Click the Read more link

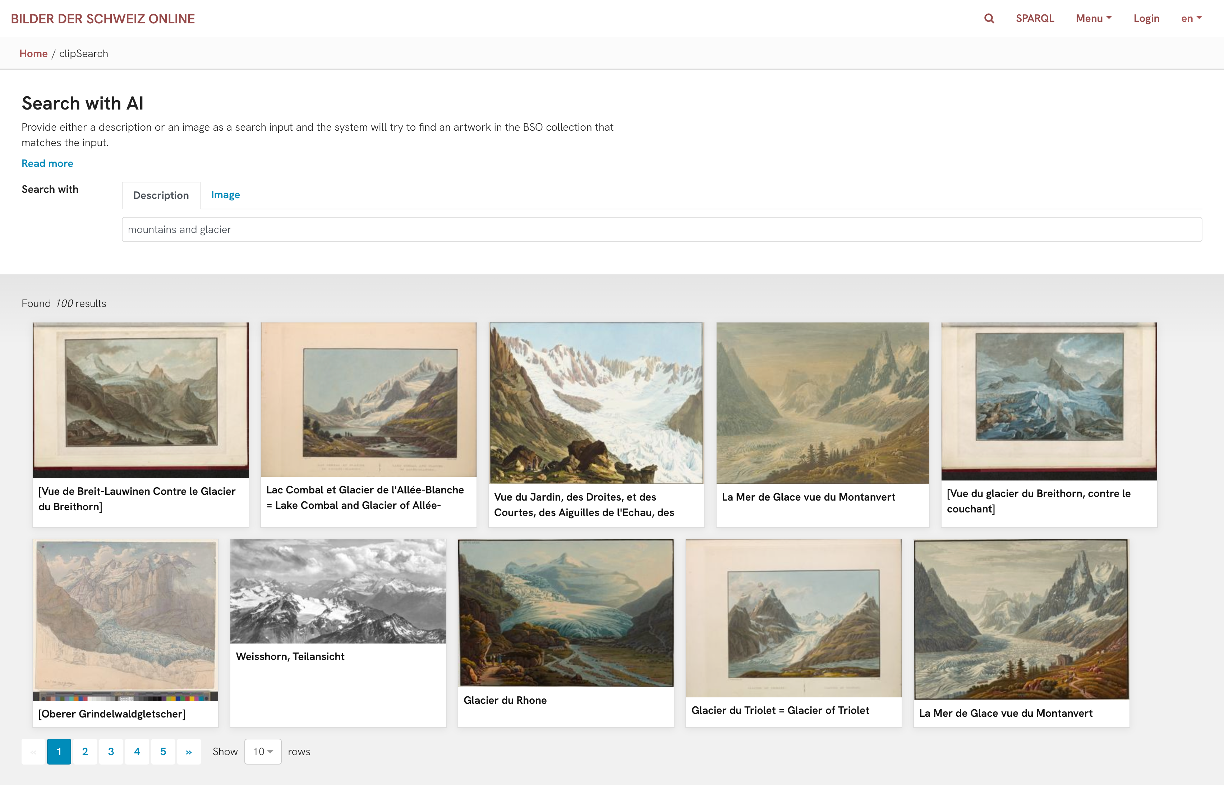click(x=47, y=163)
